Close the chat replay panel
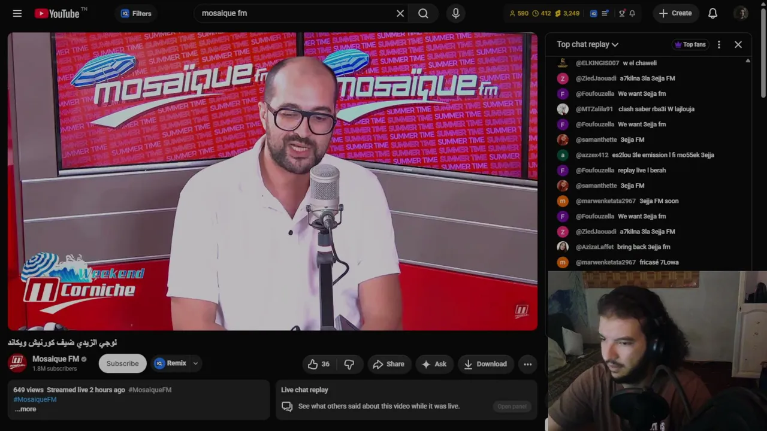 pyautogui.click(x=738, y=44)
